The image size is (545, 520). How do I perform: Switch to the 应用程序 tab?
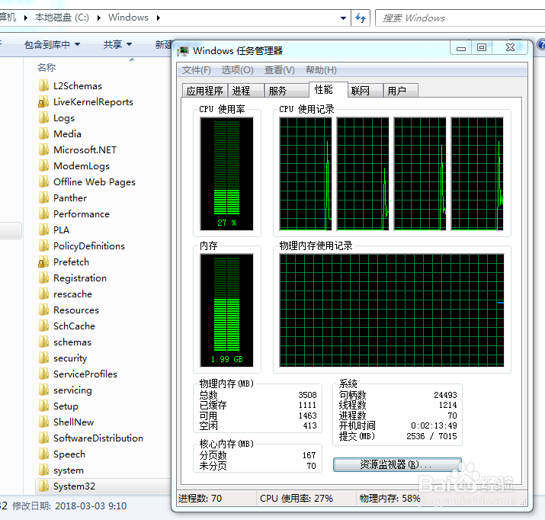pyautogui.click(x=205, y=91)
